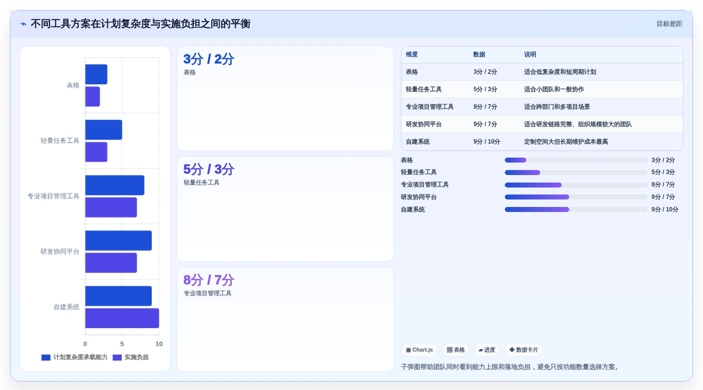Click the purple bar for 研发协同平台
703x390 pixels.
(111, 263)
